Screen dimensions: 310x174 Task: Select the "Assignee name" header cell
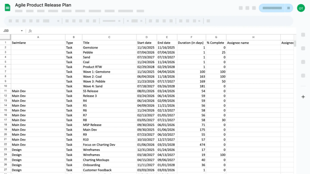click(253, 43)
